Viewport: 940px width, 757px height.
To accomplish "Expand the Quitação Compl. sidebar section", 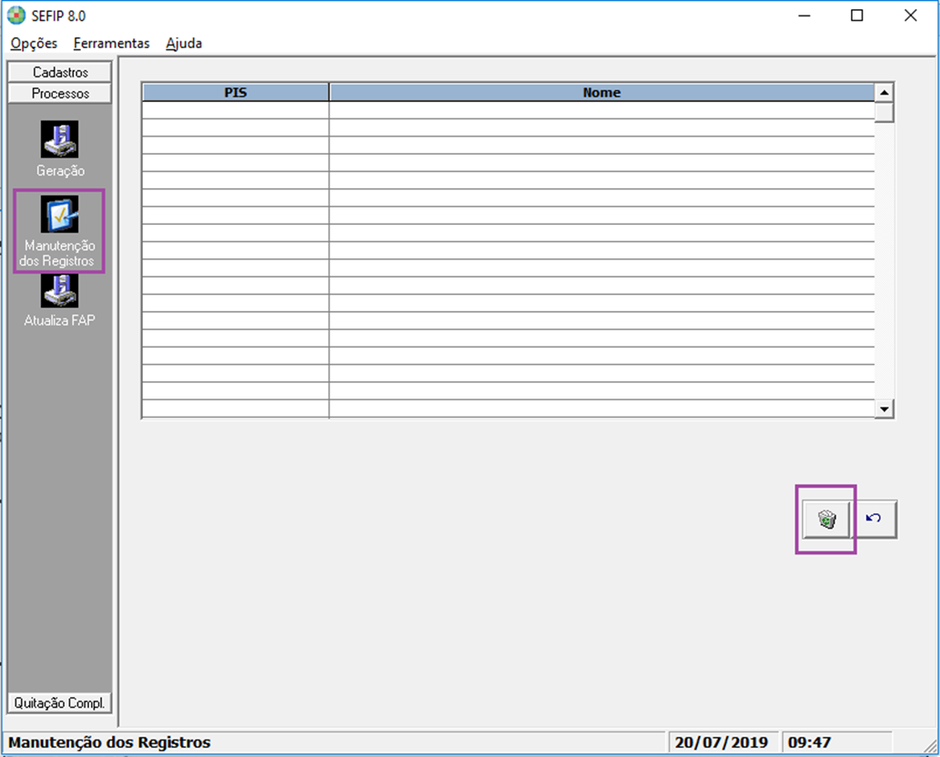I will tap(60, 702).
